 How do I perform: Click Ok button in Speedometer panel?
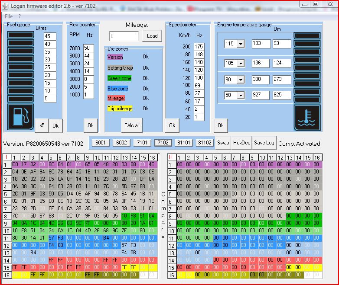(x=172, y=125)
